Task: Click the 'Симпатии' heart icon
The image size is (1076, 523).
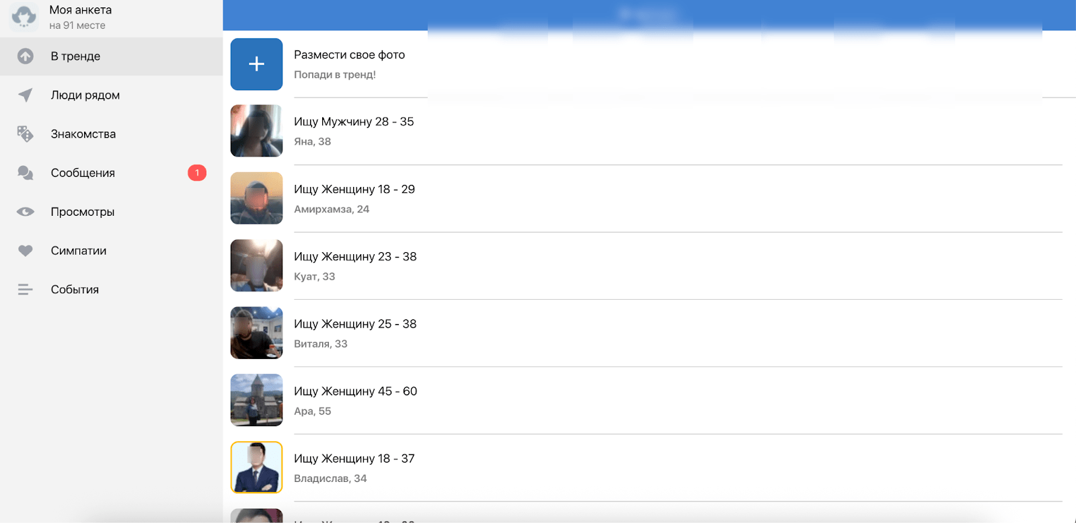Action: [26, 251]
